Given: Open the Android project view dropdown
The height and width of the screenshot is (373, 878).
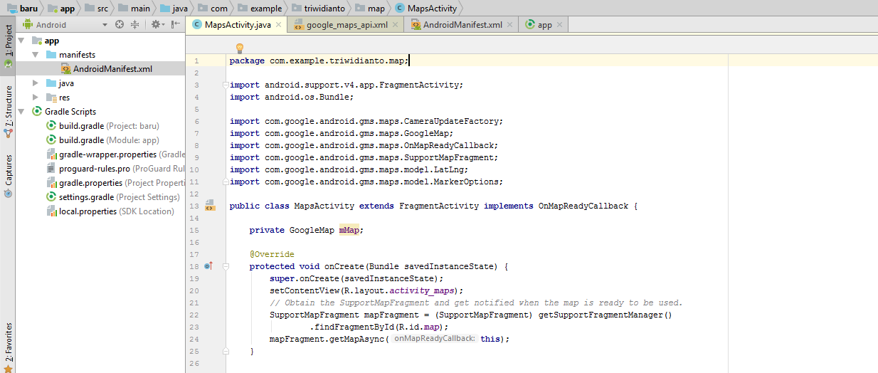Looking at the screenshot, I should [105, 25].
